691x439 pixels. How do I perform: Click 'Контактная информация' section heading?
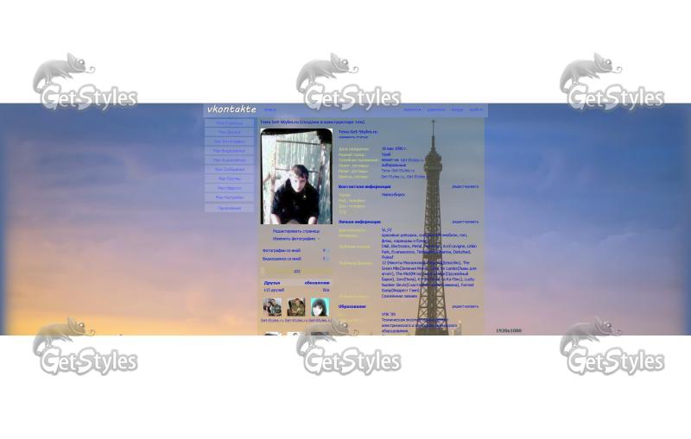(x=365, y=187)
